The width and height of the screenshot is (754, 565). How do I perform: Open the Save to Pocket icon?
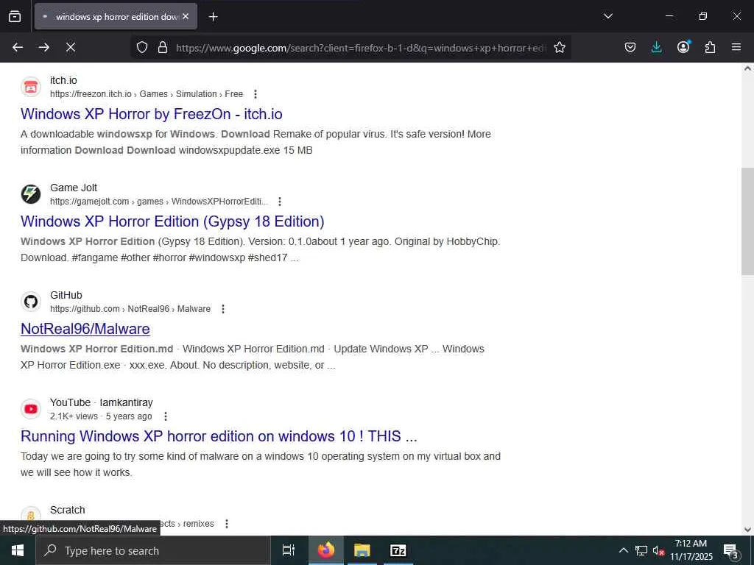pyautogui.click(x=630, y=47)
